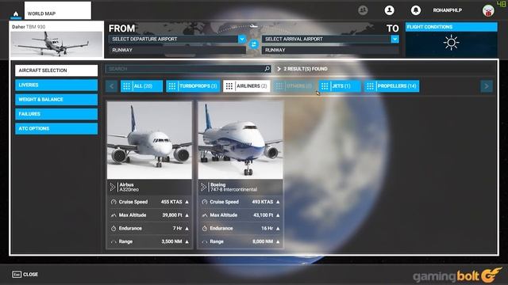Click the Close button at bottom
Screen dimensions: 508x285
pos(25,275)
